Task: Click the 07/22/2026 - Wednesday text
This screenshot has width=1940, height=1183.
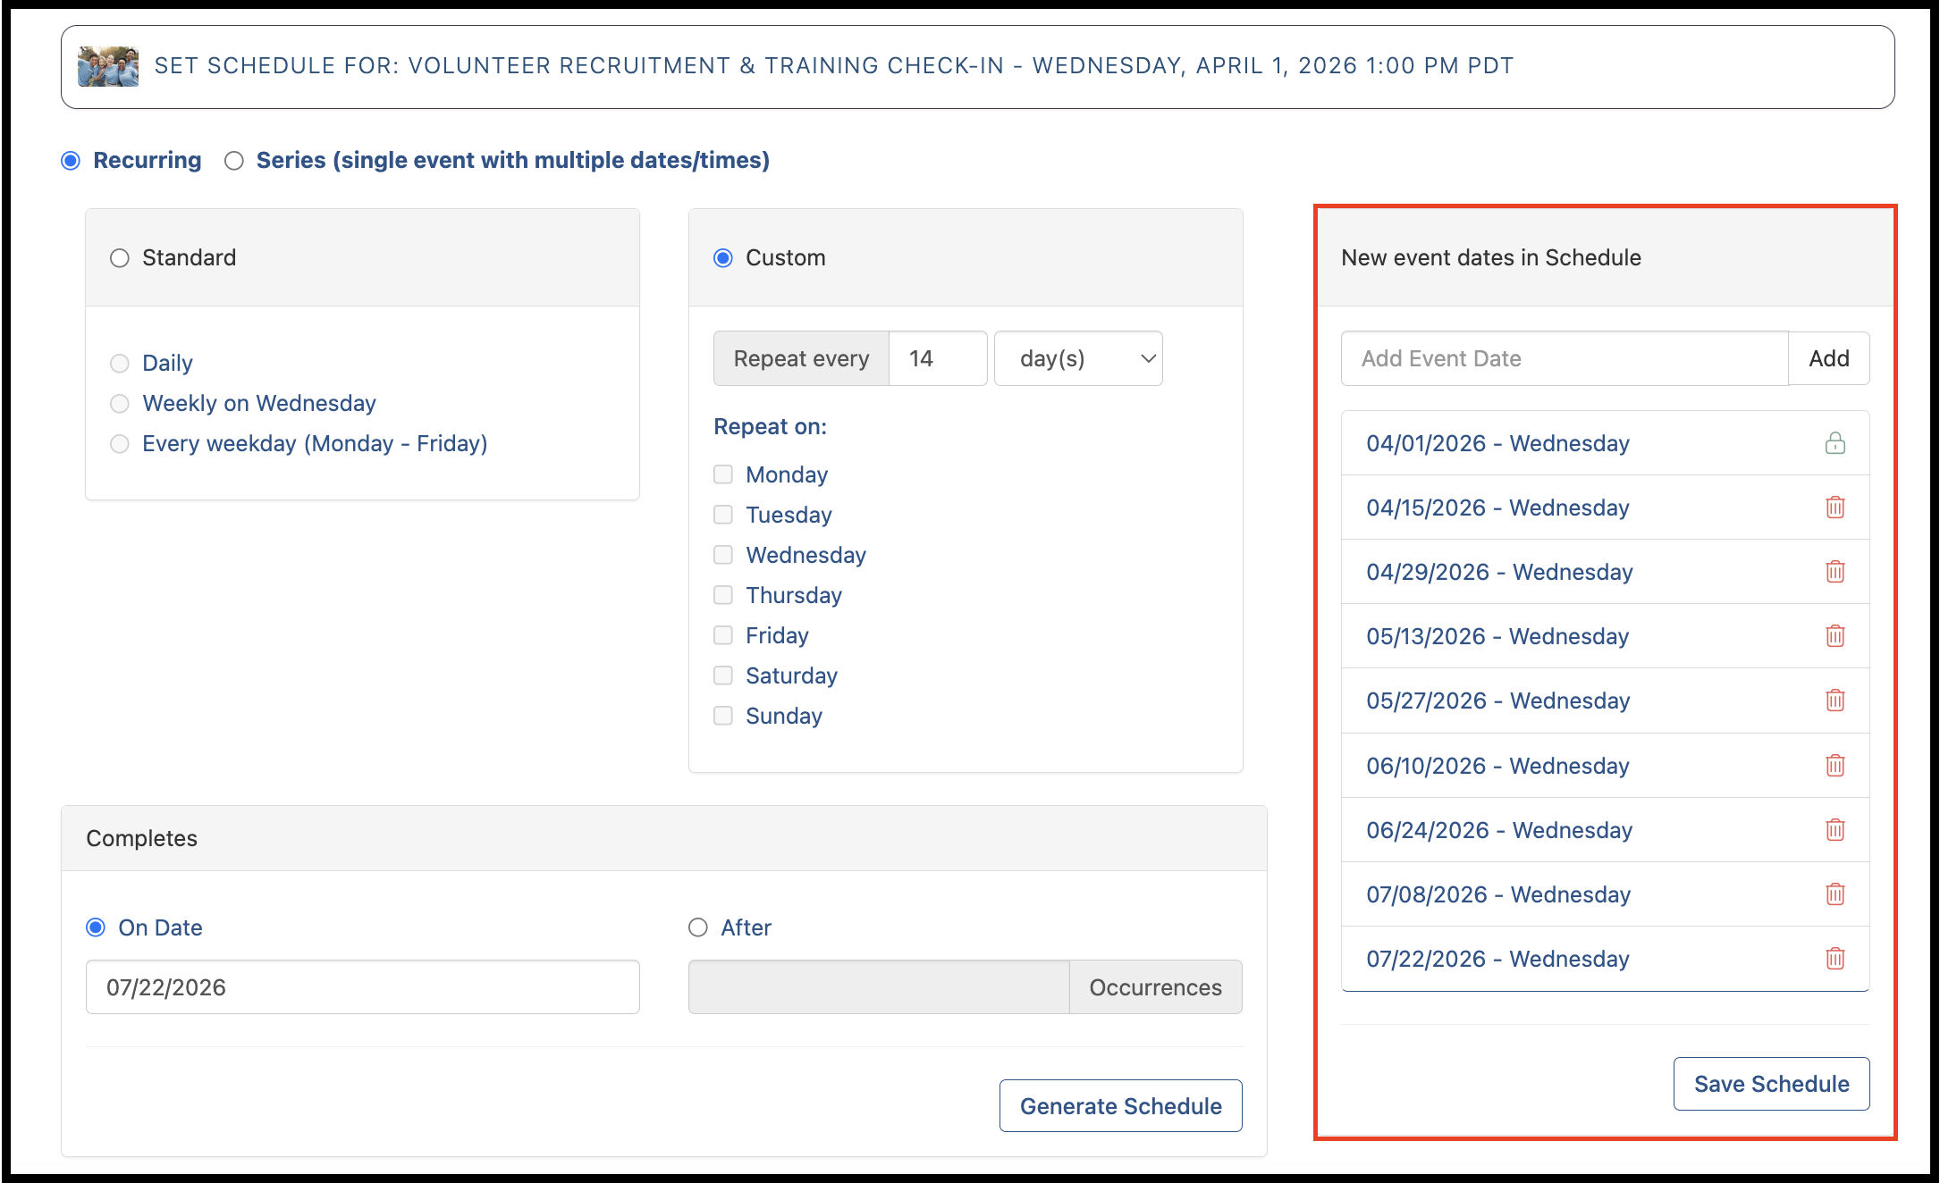Action: 1497,959
